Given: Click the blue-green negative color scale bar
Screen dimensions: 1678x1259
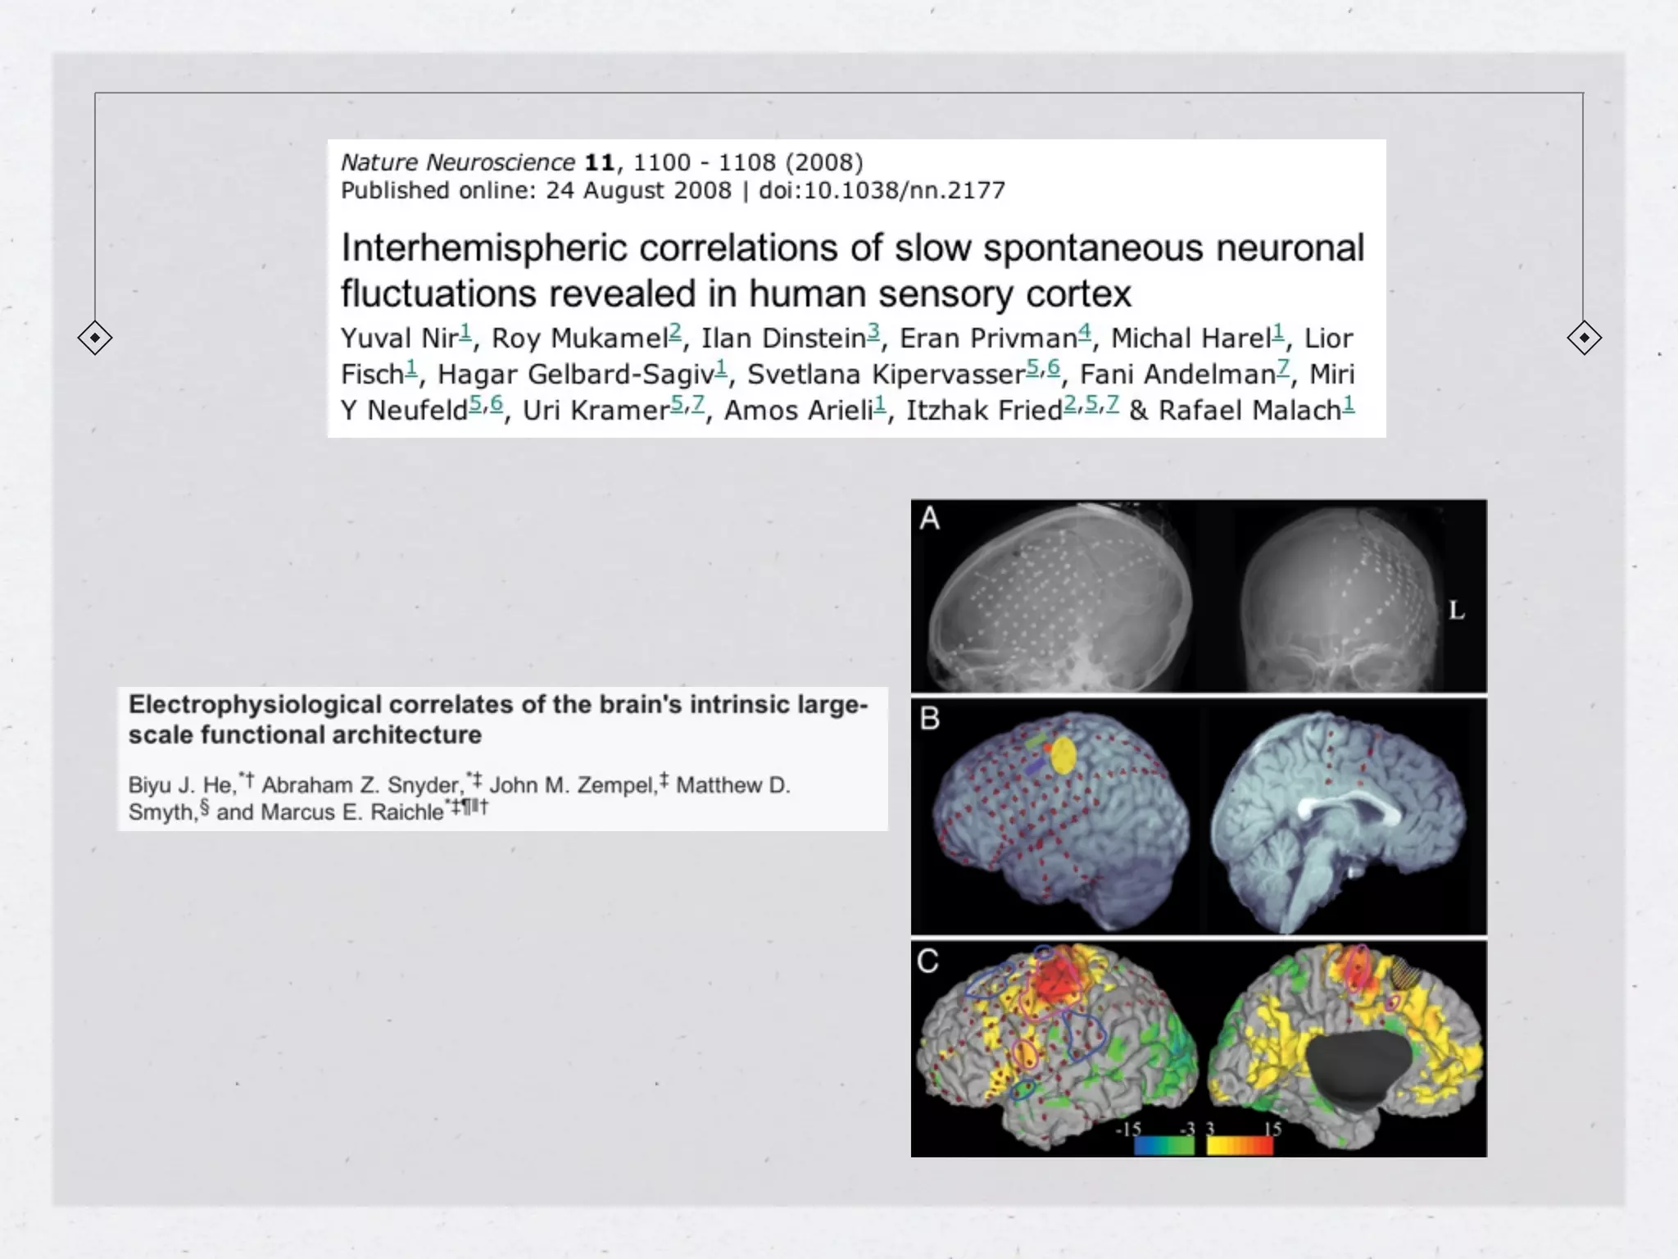Looking at the screenshot, I should click(x=1163, y=1146).
